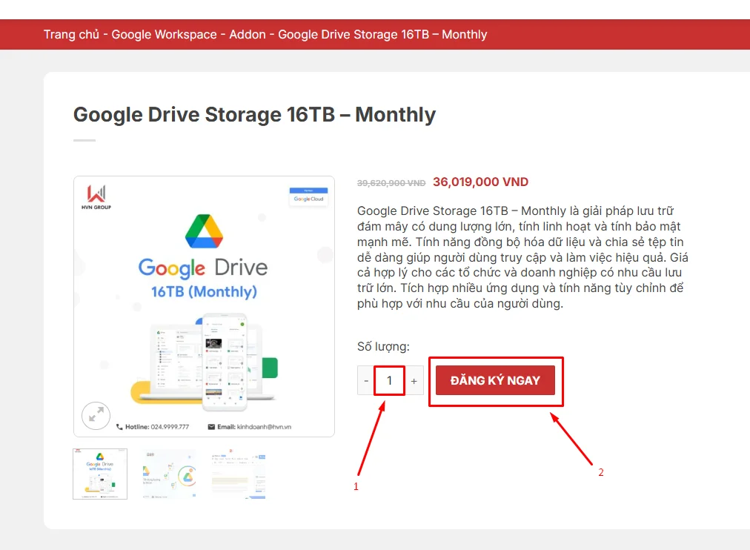The height and width of the screenshot is (550, 750).
Task: Select the first product thumbnail
Action: click(x=100, y=474)
